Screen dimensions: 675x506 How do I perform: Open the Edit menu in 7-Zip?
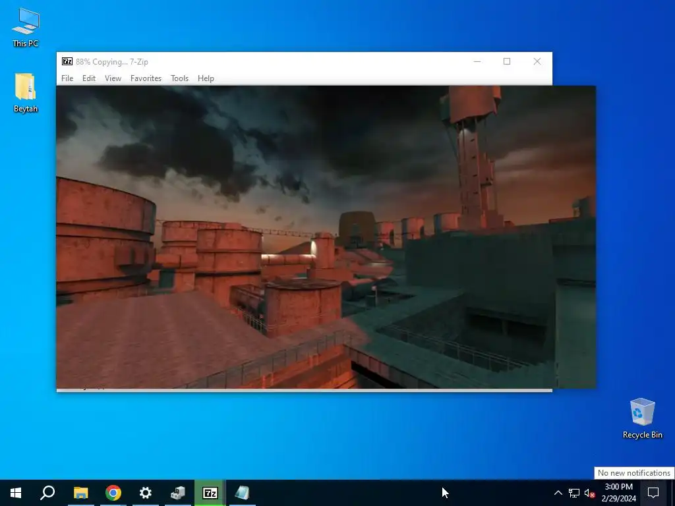tap(89, 78)
